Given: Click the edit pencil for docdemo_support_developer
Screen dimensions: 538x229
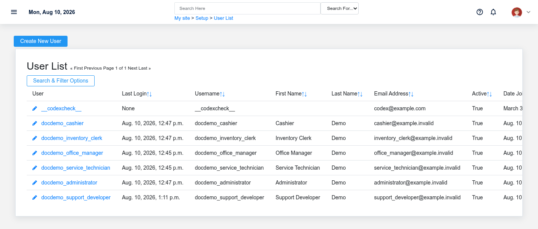Looking at the screenshot, I should (35, 197).
